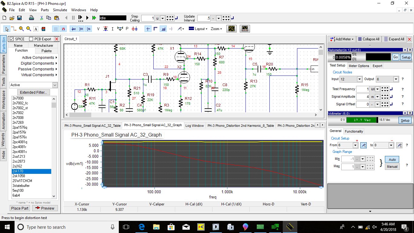Save the circuit with floppy disk icon
The width and height of the screenshot is (414, 233).
click(x=19, y=18)
